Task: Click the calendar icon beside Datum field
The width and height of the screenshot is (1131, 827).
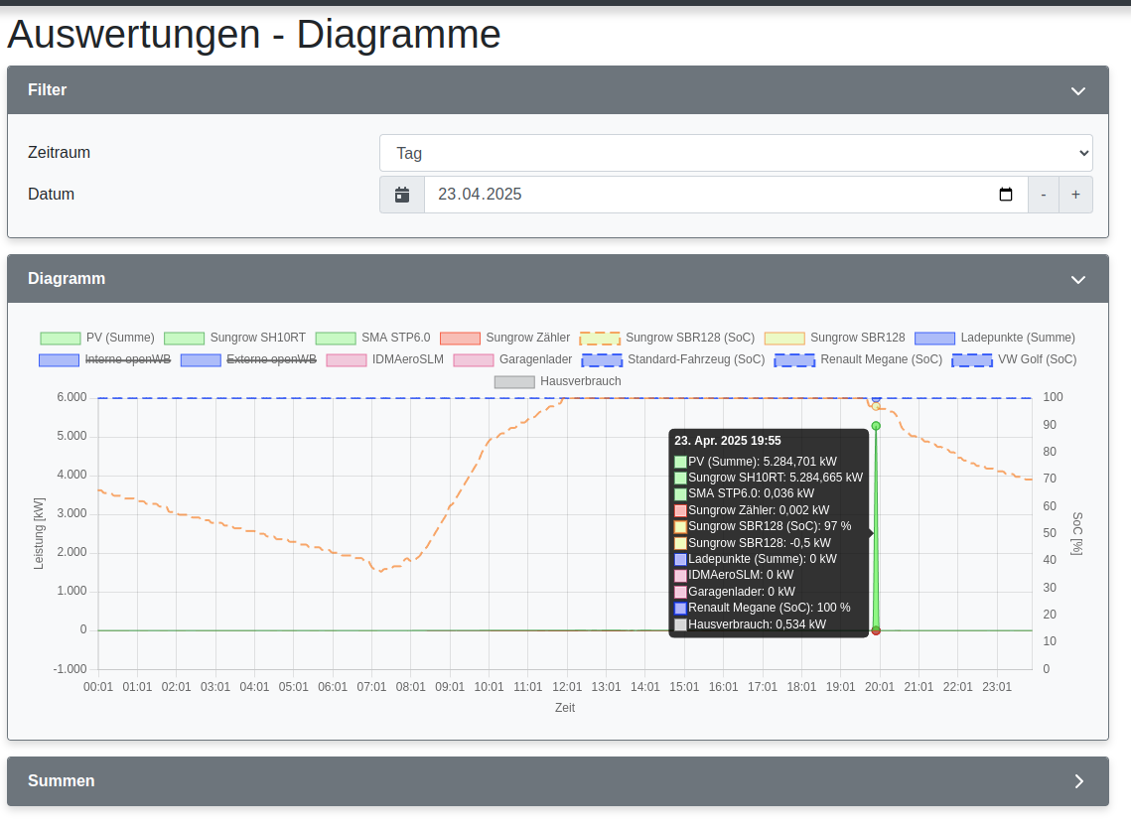Action: point(402,195)
